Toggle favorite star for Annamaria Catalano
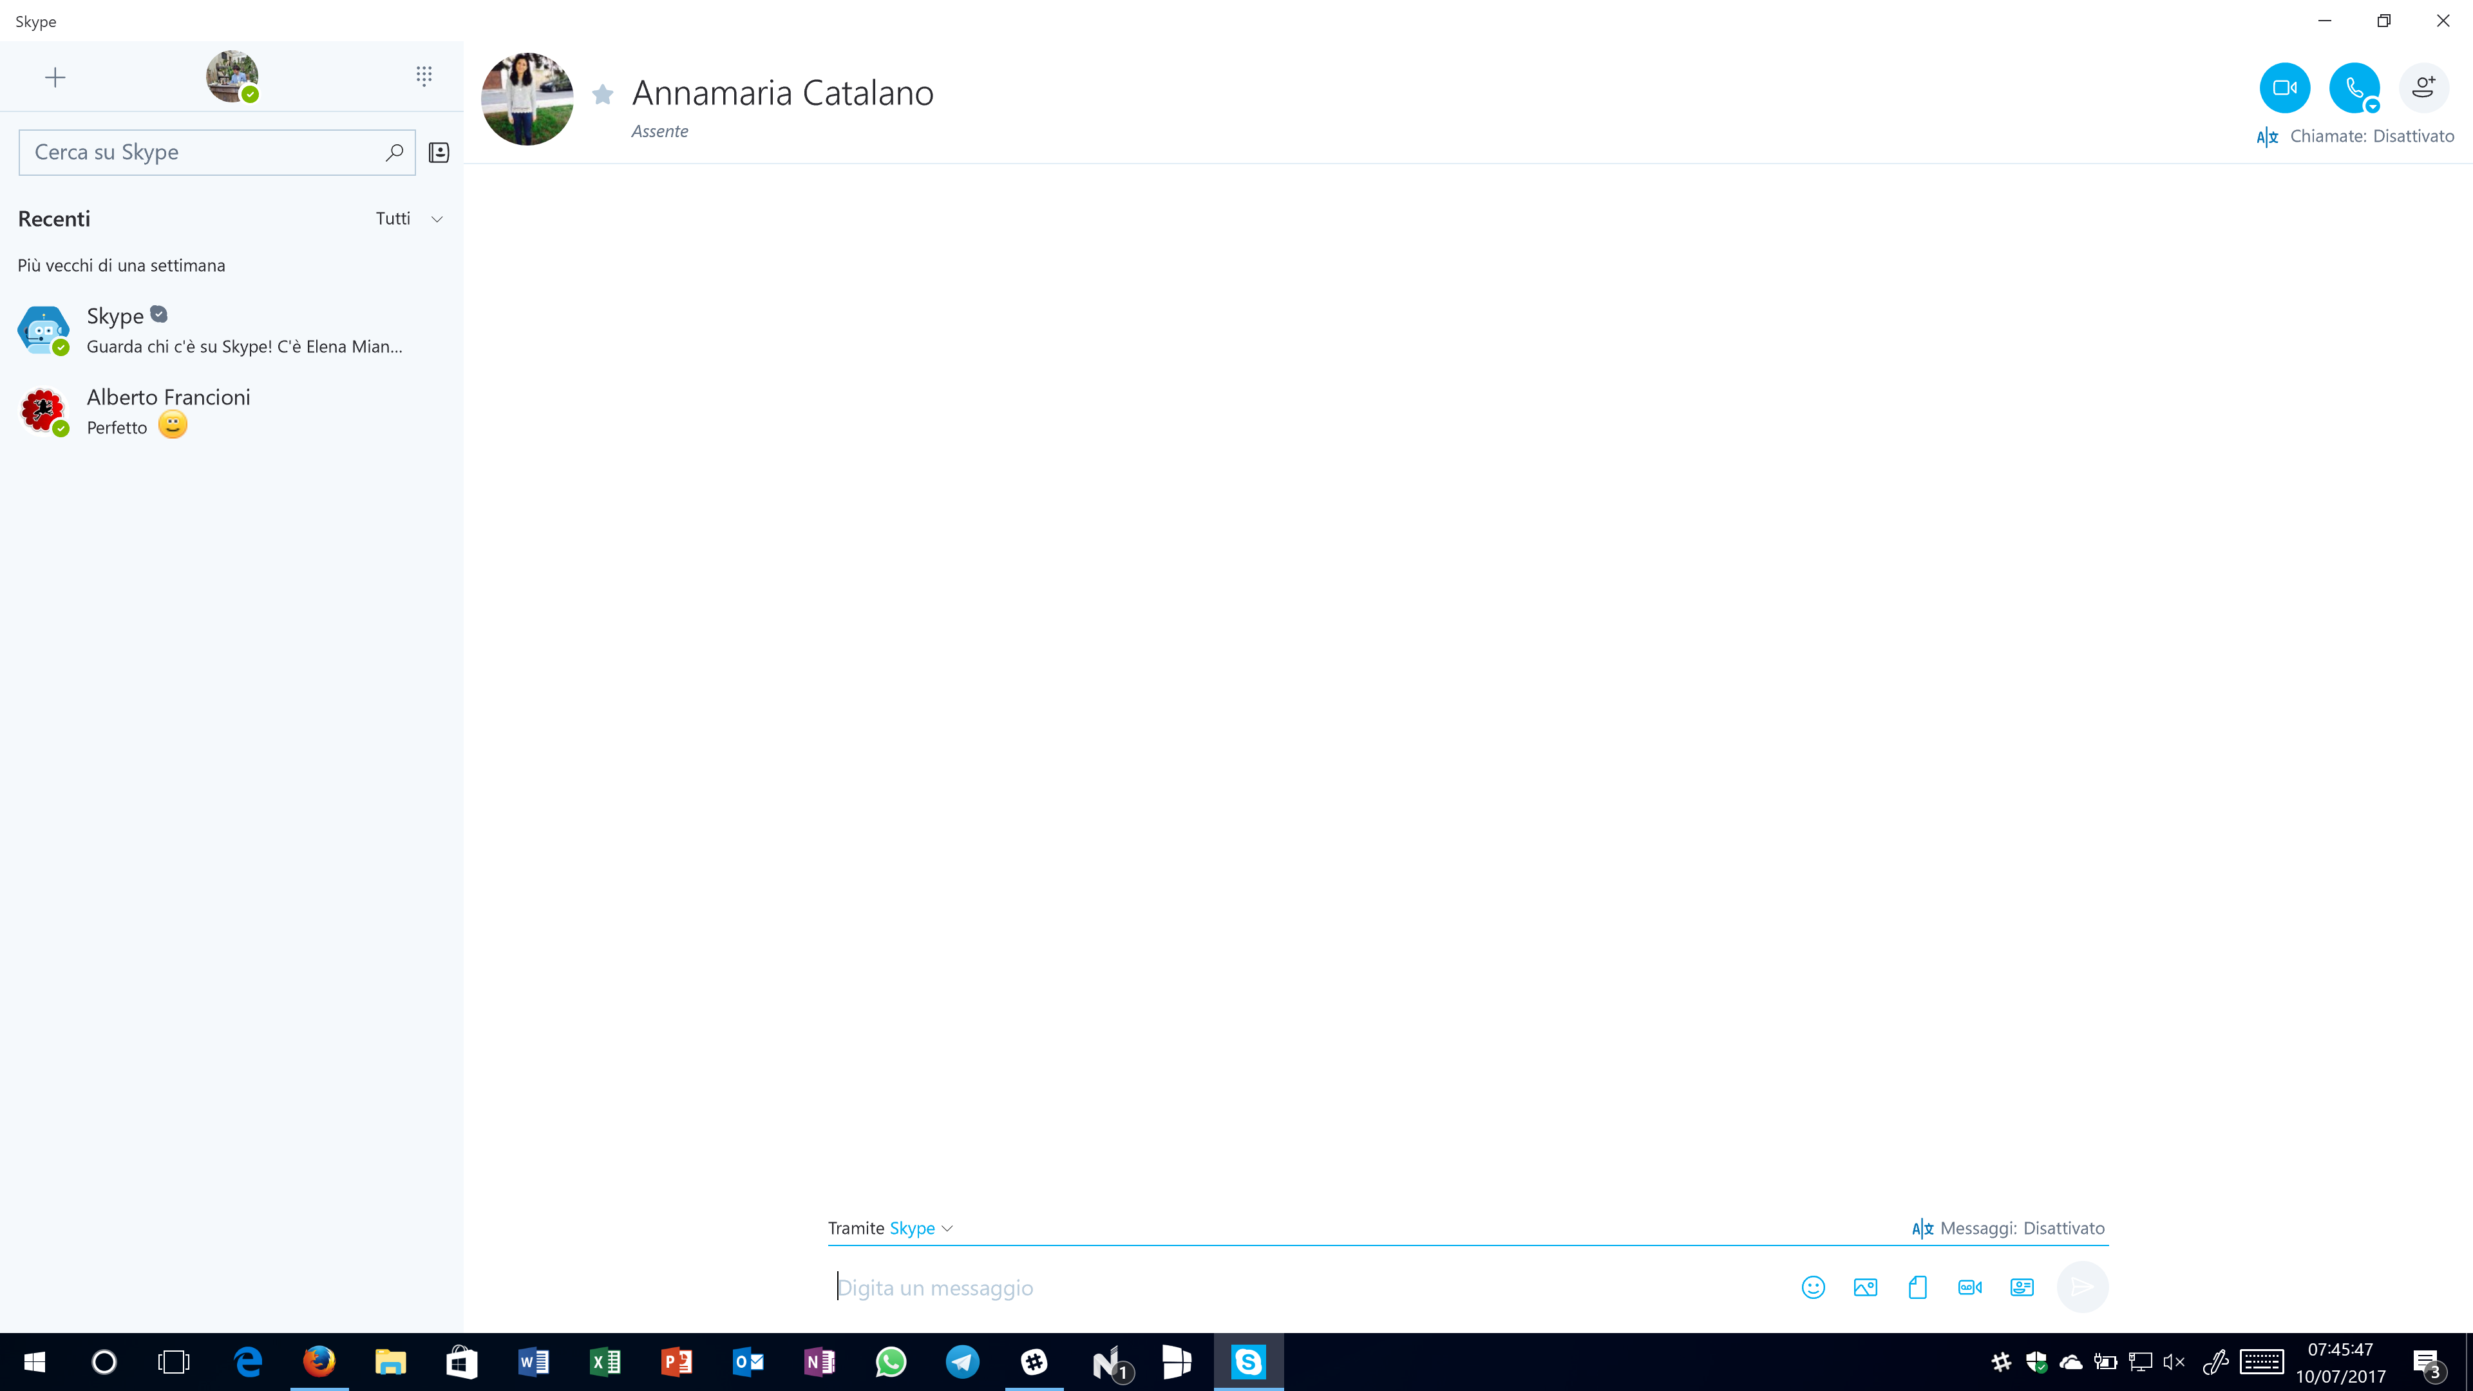 click(603, 94)
